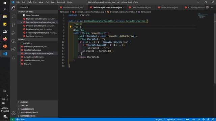
Task: Open Windows search from taskbar
Action: click(5, 9)
